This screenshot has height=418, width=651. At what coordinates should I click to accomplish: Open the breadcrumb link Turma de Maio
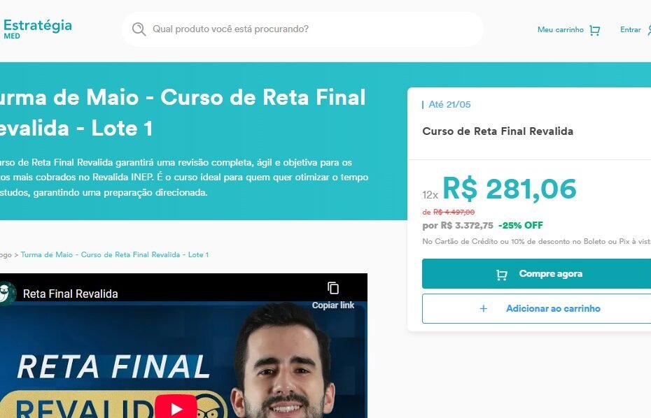pyautogui.click(x=115, y=254)
